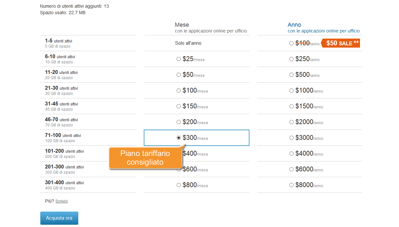Pick the $1000/anno yearly plan
This screenshot has width=399, height=227.
pos(291,90)
